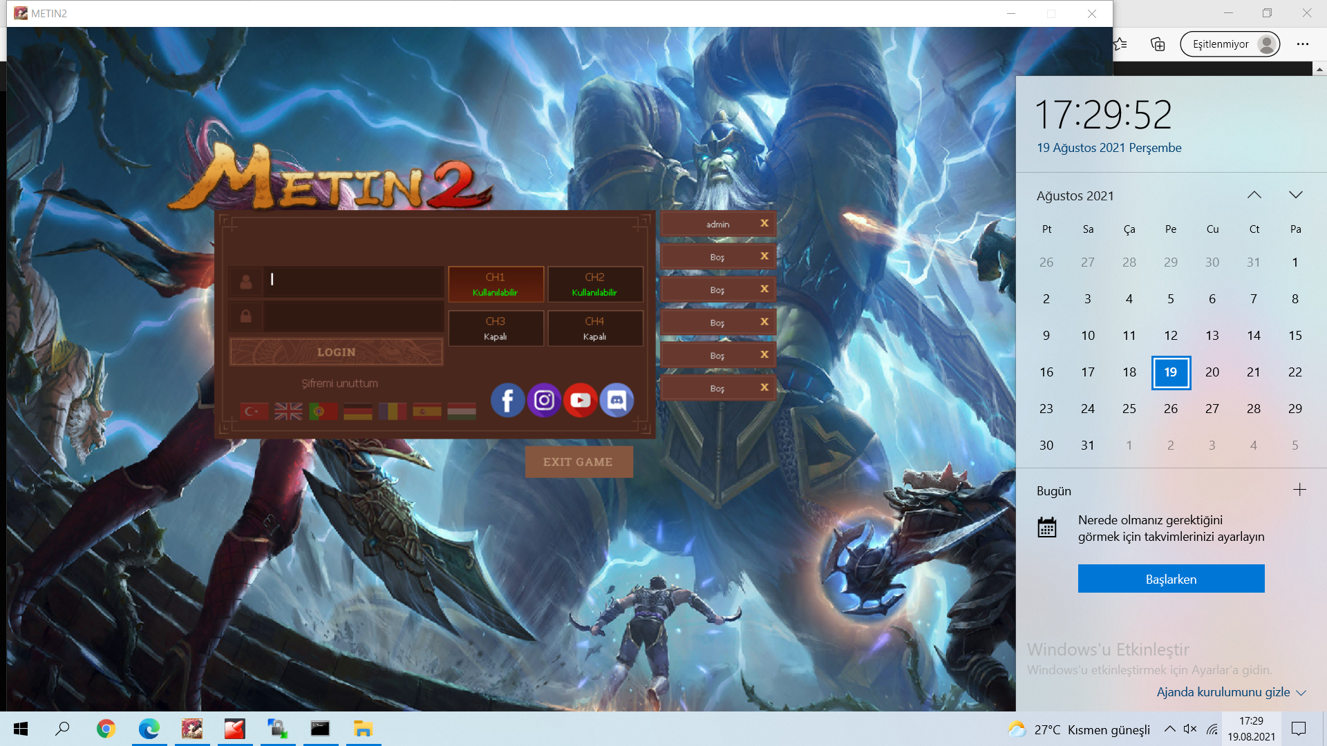Open WinSCP lock icon on taskbar
The height and width of the screenshot is (746, 1327).
pyautogui.click(x=278, y=729)
